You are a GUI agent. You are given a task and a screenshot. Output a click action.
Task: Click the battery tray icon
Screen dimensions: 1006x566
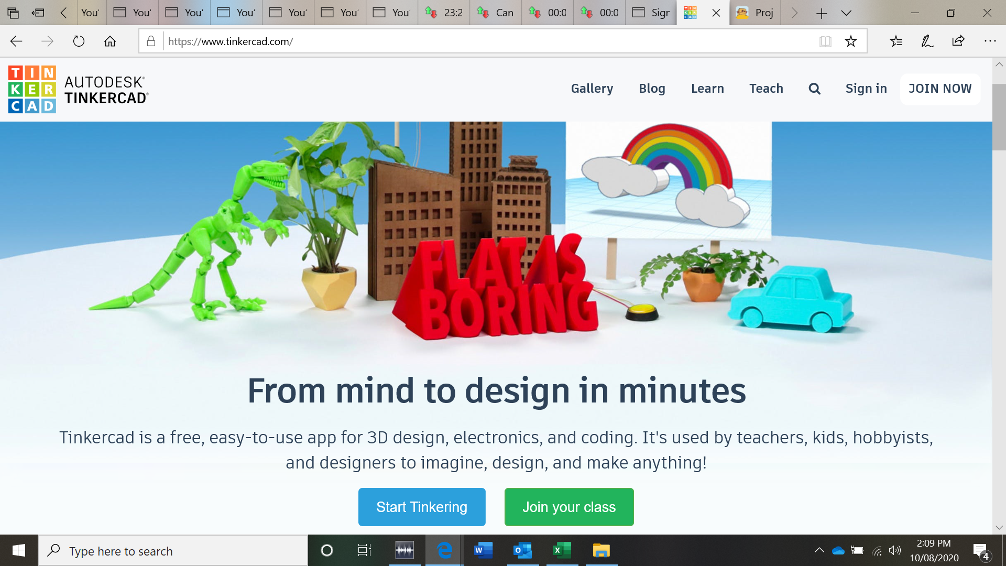pyautogui.click(x=857, y=550)
